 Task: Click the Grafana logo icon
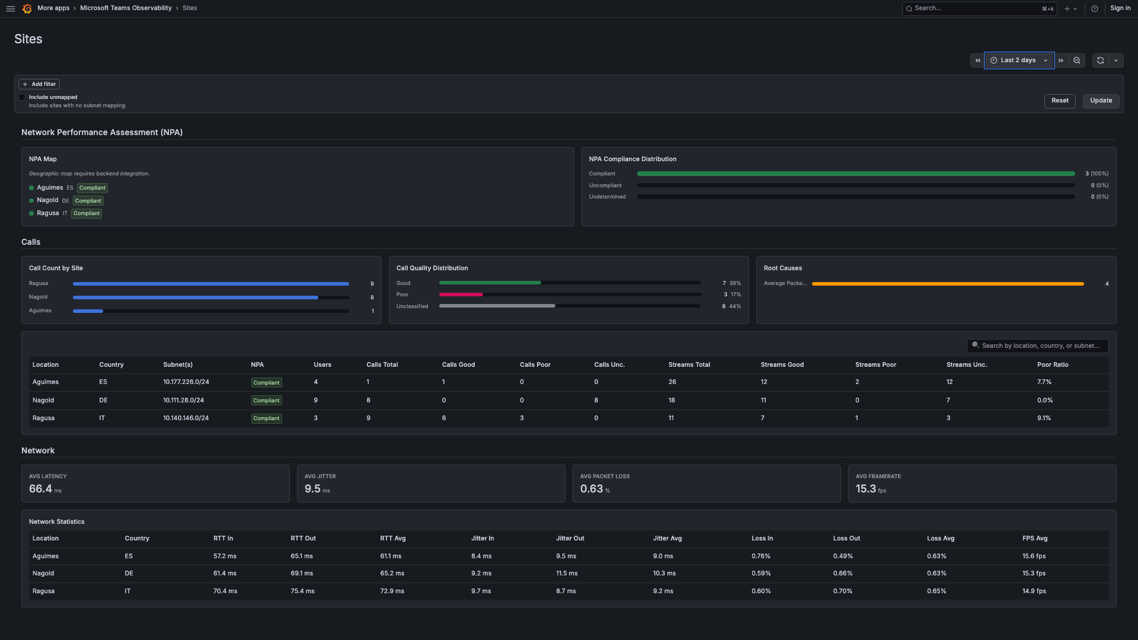27,8
